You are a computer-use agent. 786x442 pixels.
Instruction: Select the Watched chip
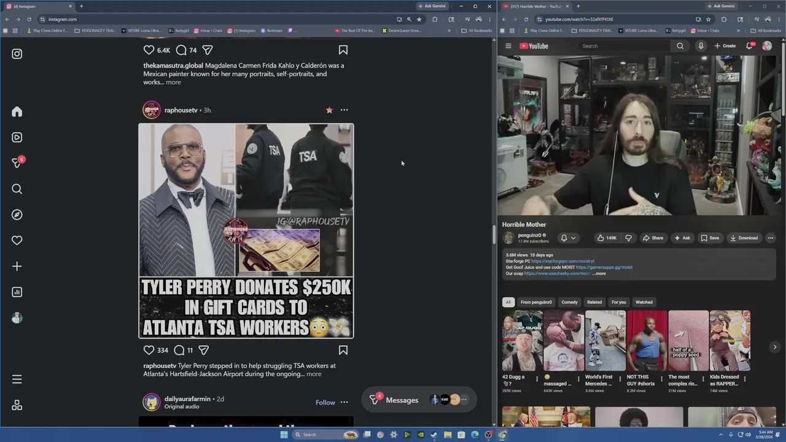click(644, 302)
